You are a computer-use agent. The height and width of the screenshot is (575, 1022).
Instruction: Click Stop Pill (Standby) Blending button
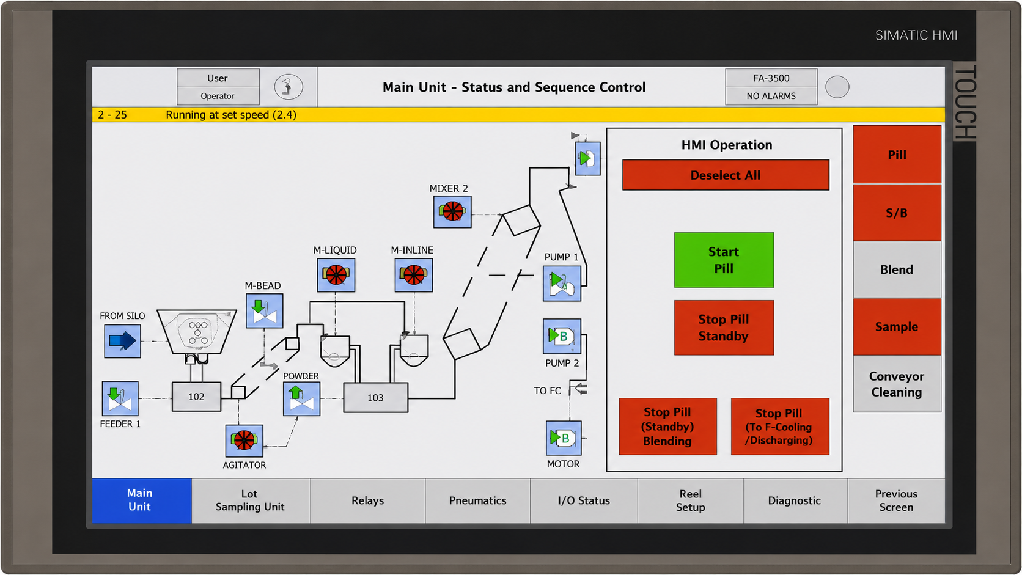coord(667,427)
